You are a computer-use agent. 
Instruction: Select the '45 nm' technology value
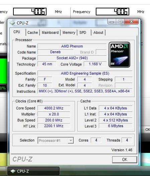[47, 64]
